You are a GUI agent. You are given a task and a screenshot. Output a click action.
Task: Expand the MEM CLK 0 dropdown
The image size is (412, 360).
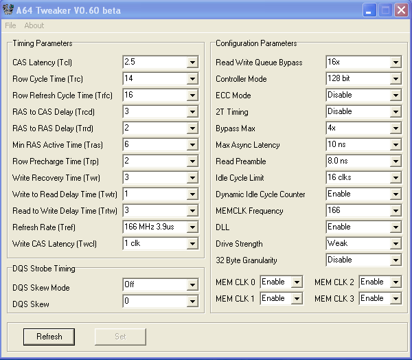point(296,282)
